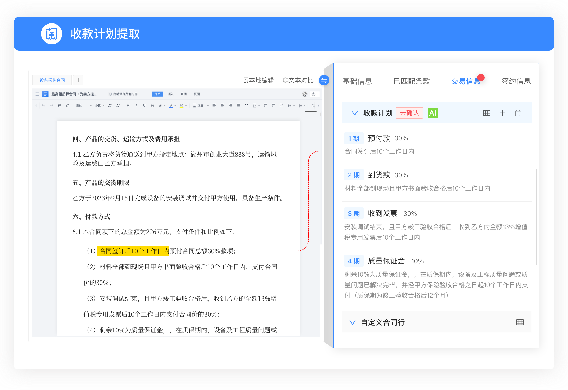Click the right panel vertical scrollbar
The image size is (568, 390).
pos(536,217)
